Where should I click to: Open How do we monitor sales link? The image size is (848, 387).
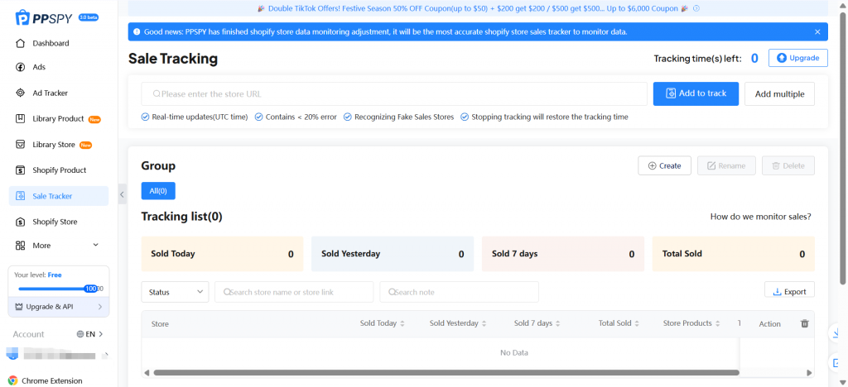(760, 217)
